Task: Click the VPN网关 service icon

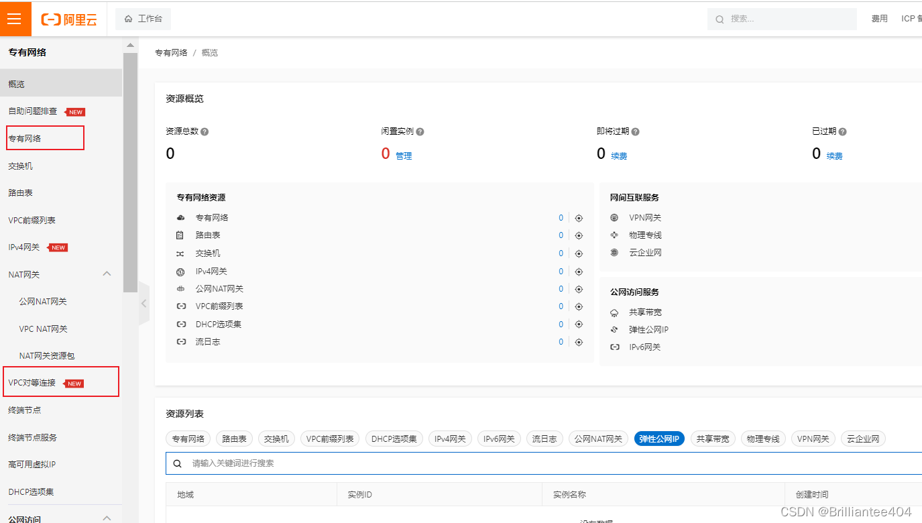Action: coord(614,218)
